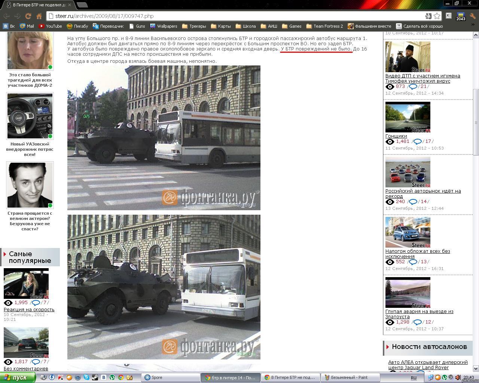The width and height of the screenshot is (479, 383).
Task: Open Chrome's wrench settings menu
Action: point(473,16)
